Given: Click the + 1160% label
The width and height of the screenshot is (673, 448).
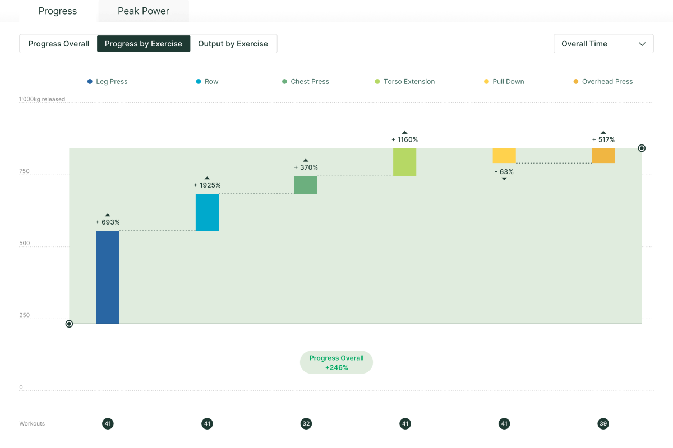Looking at the screenshot, I should point(405,139).
